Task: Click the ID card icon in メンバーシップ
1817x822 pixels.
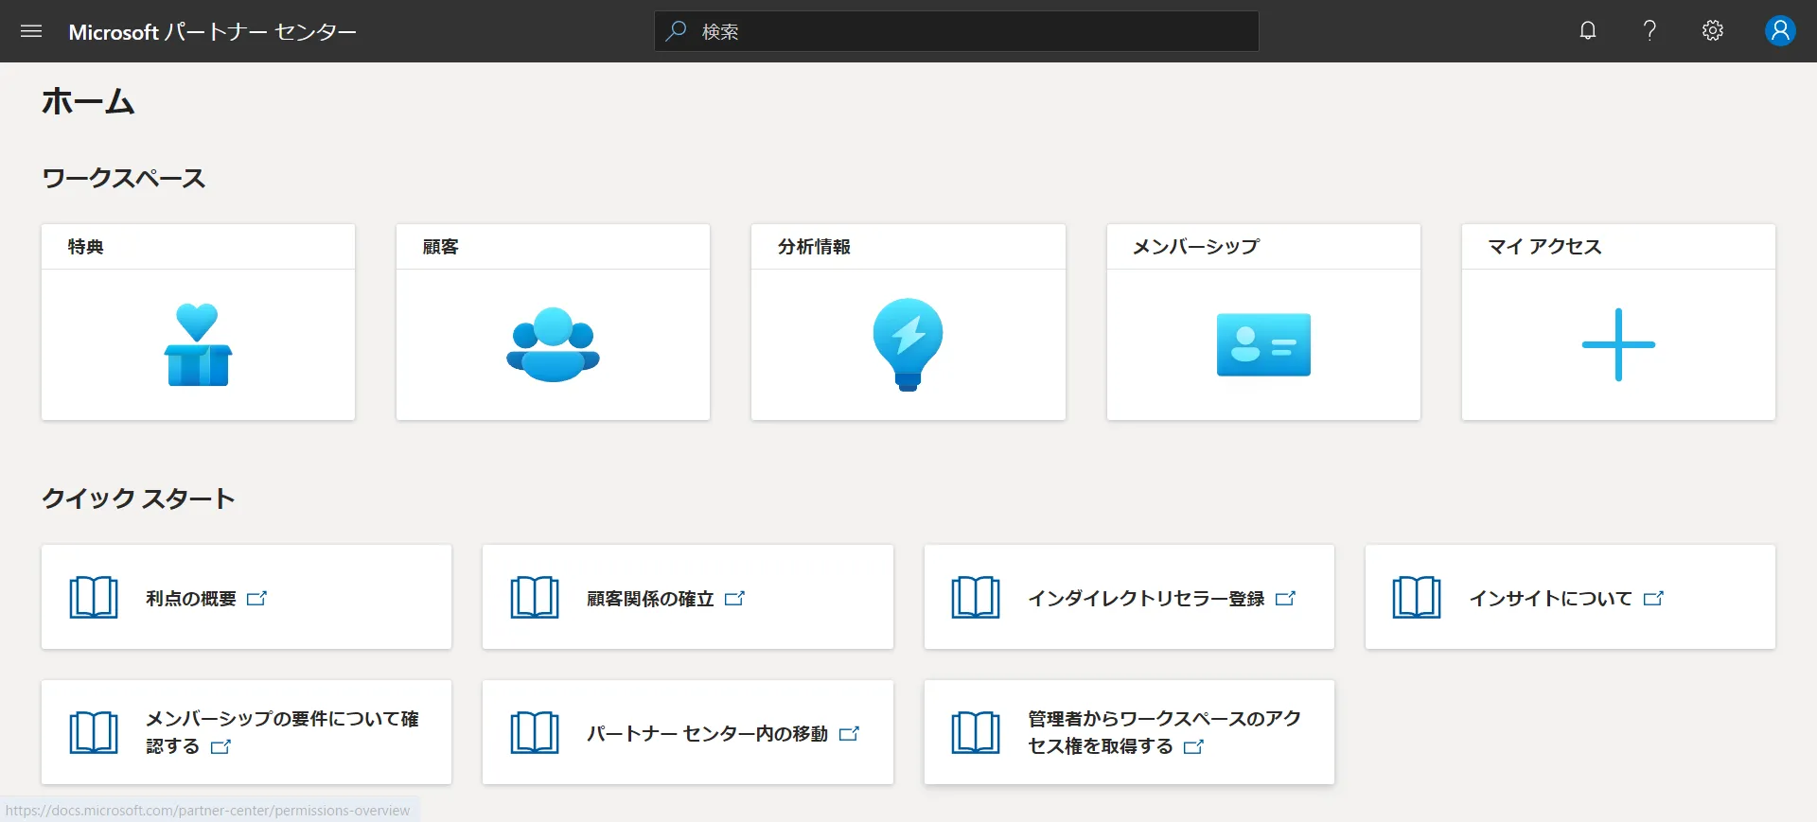Action: point(1263,344)
